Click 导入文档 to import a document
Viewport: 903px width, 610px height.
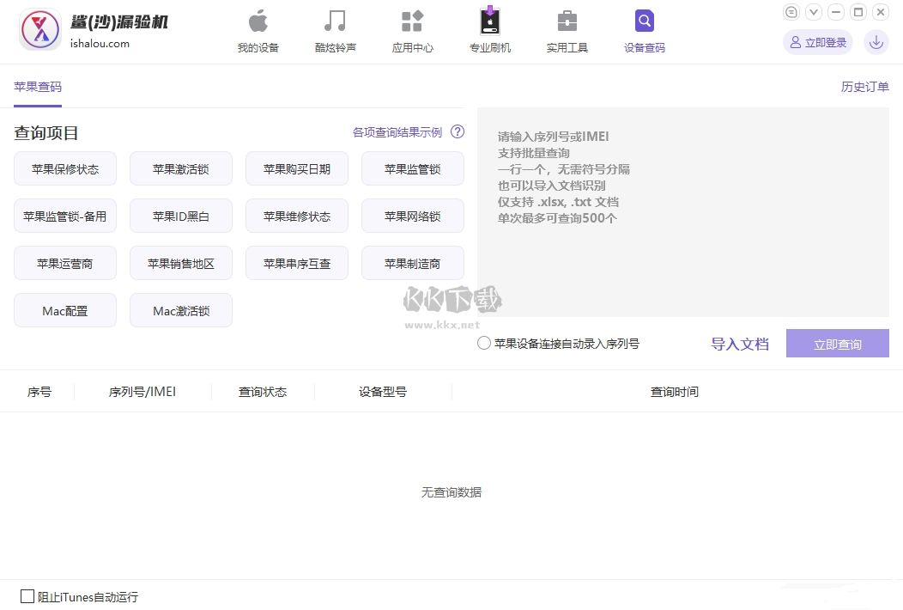[x=740, y=343]
